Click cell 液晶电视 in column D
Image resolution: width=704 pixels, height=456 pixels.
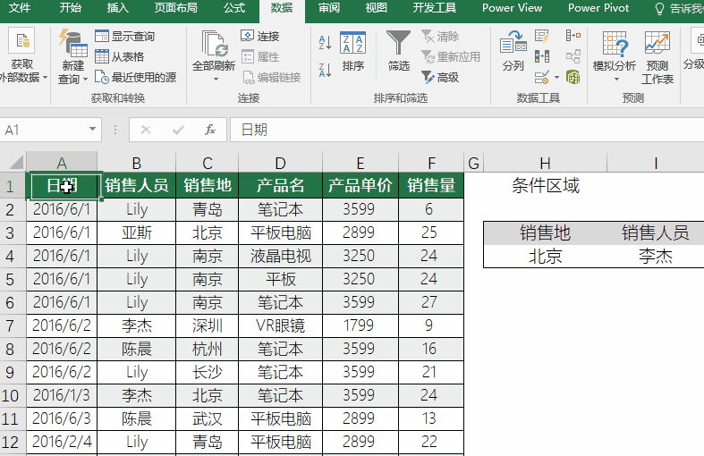280,256
